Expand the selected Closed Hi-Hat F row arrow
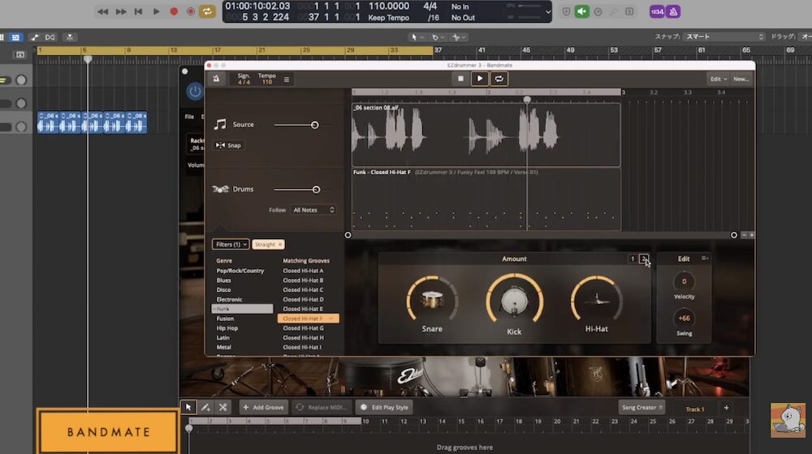The width and height of the screenshot is (812, 454). pos(331,319)
